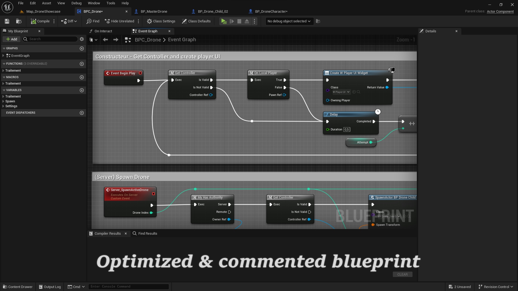This screenshot has height=291, width=518.
Task: Open the No debug object selected dropdown
Action: pyautogui.click(x=289, y=21)
